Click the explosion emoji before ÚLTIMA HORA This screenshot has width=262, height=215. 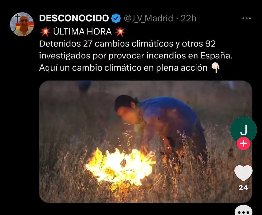coord(45,32)
